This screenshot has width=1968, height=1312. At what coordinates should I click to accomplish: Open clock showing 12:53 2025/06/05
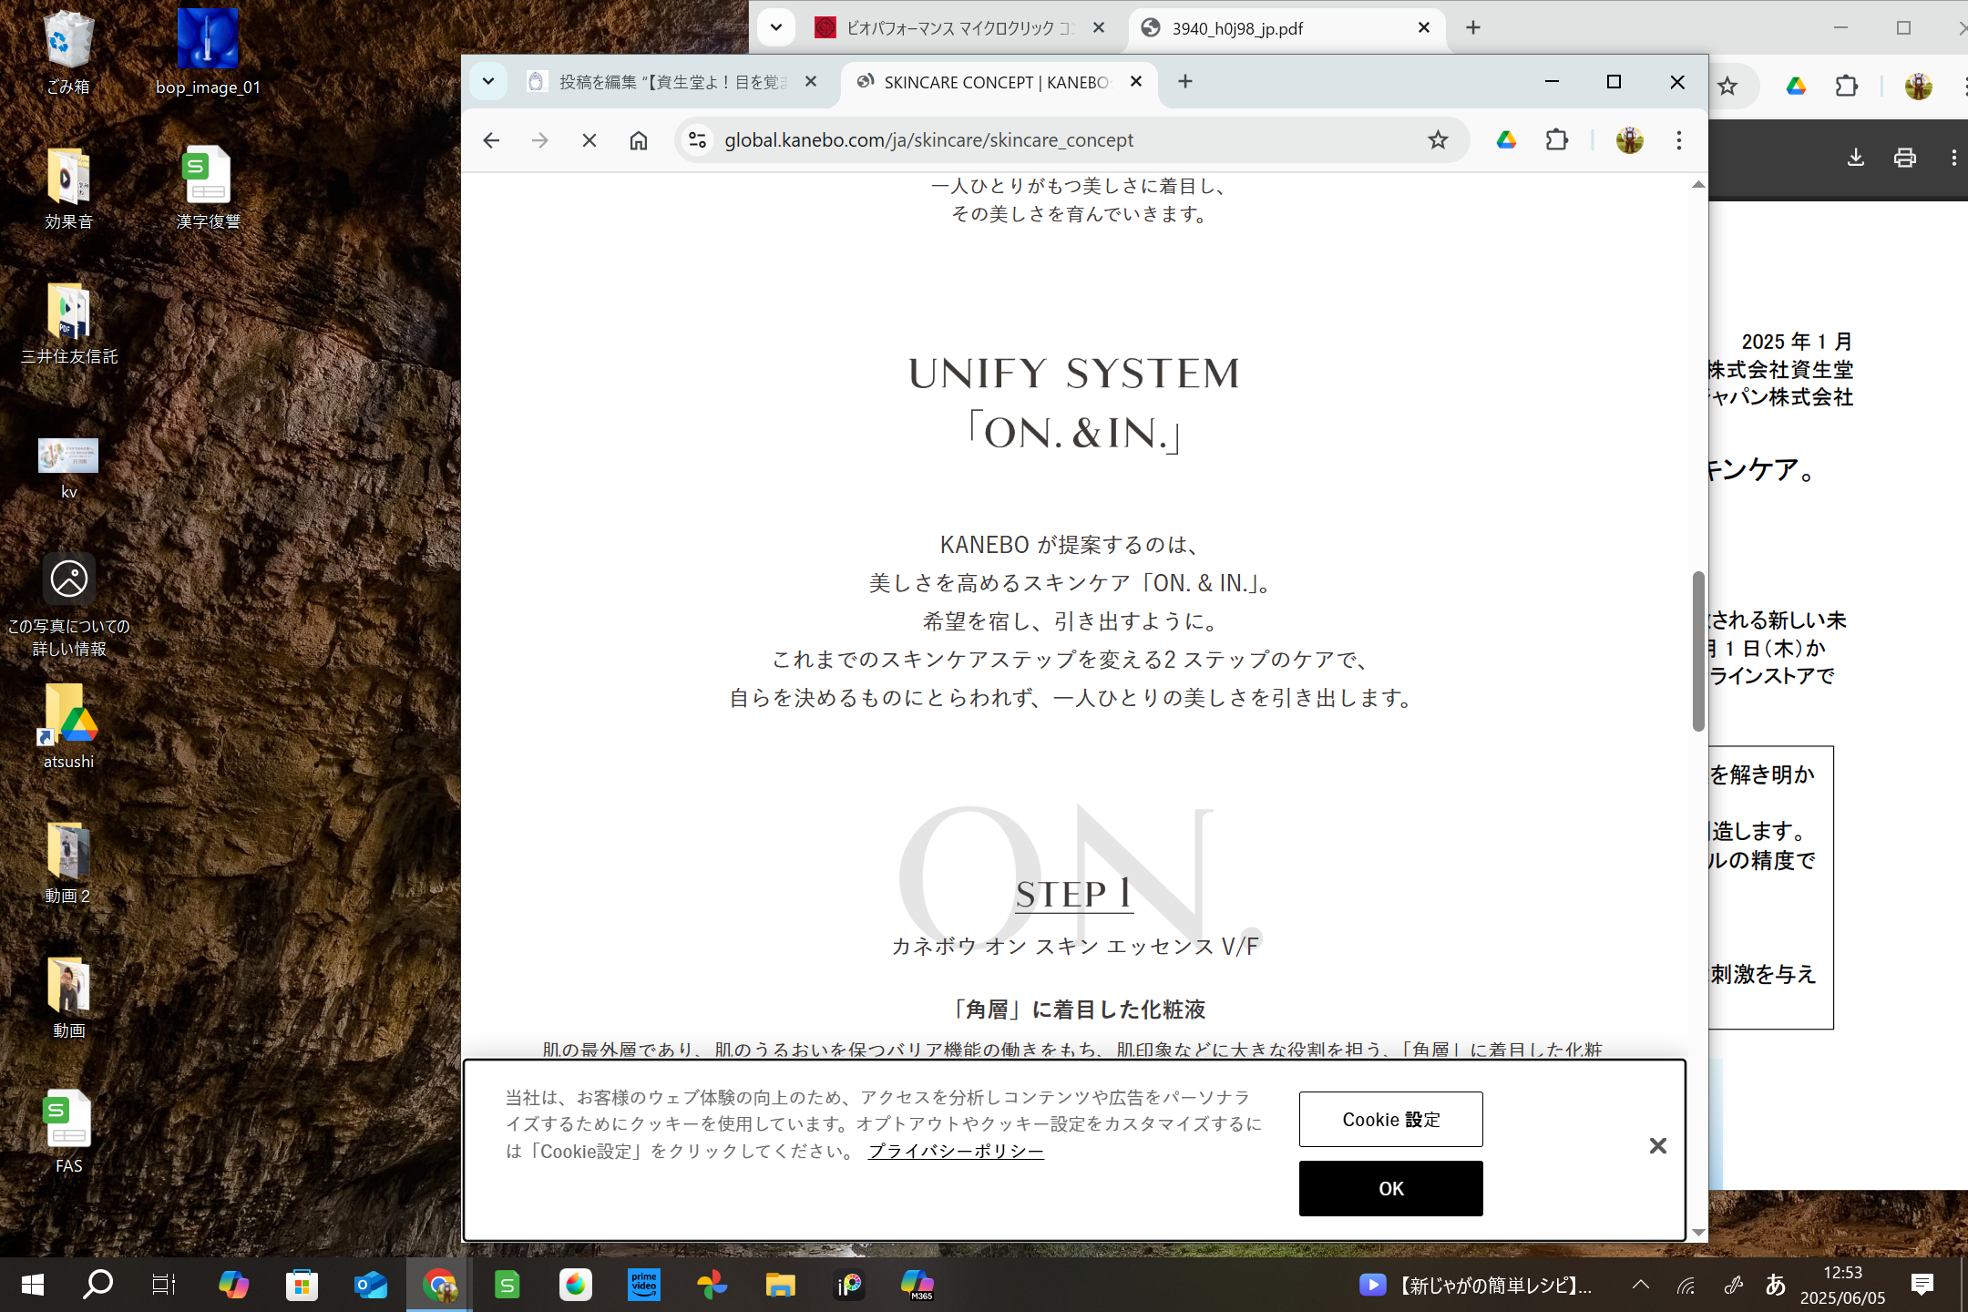[1842, 1285]
